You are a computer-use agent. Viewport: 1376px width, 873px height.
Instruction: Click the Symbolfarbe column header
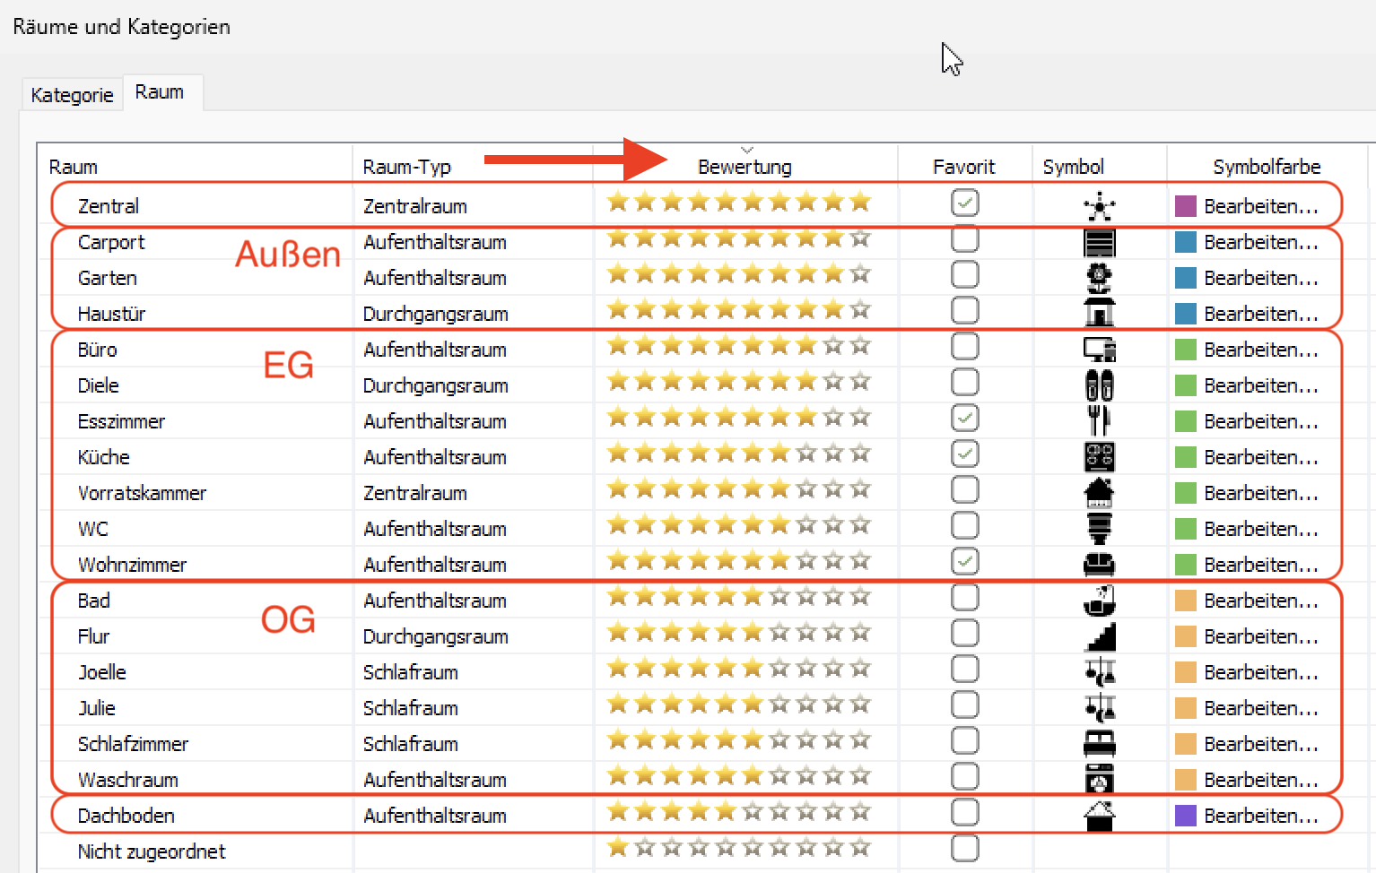click(x=1267, y=167)
